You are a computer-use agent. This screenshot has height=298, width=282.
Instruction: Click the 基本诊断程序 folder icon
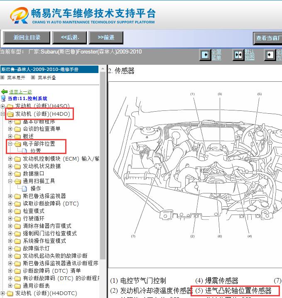click(x=18, y=122)
